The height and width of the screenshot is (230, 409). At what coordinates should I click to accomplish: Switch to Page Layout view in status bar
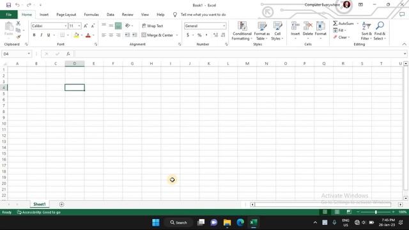point(337,212)
